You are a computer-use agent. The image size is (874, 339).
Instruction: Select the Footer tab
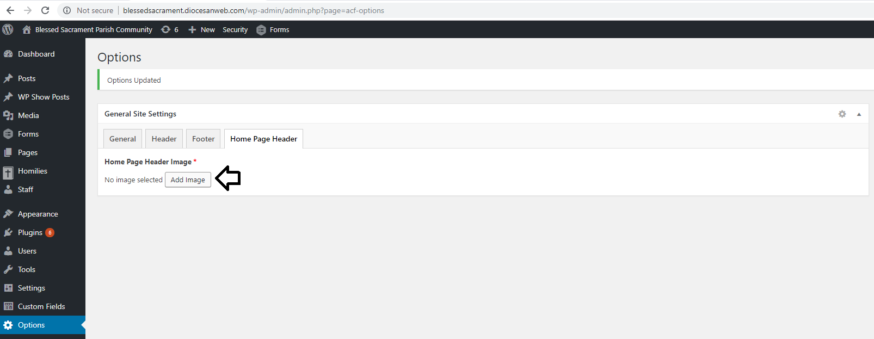[203, 139]
